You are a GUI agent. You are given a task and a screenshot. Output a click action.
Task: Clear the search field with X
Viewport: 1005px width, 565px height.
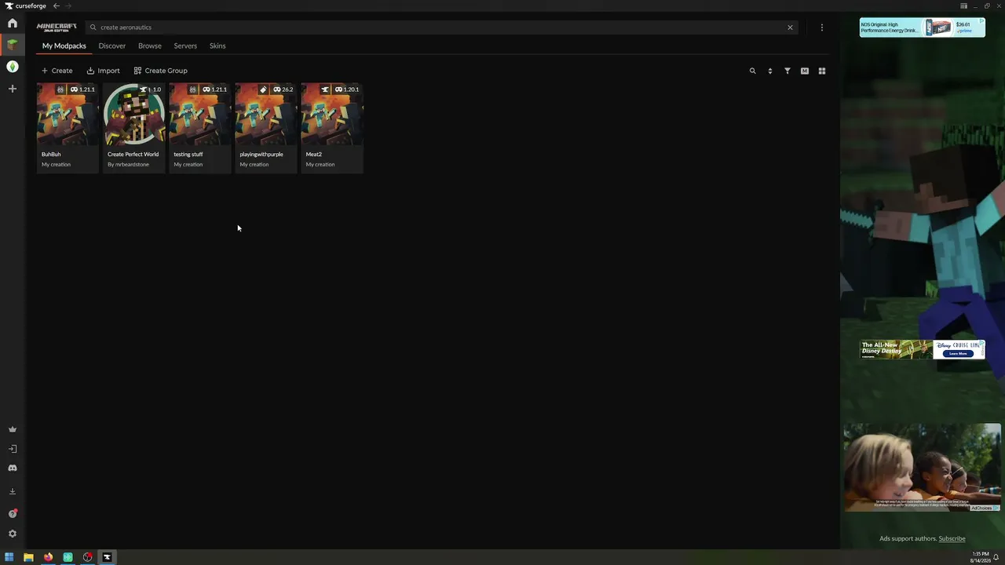pos(790,27)
